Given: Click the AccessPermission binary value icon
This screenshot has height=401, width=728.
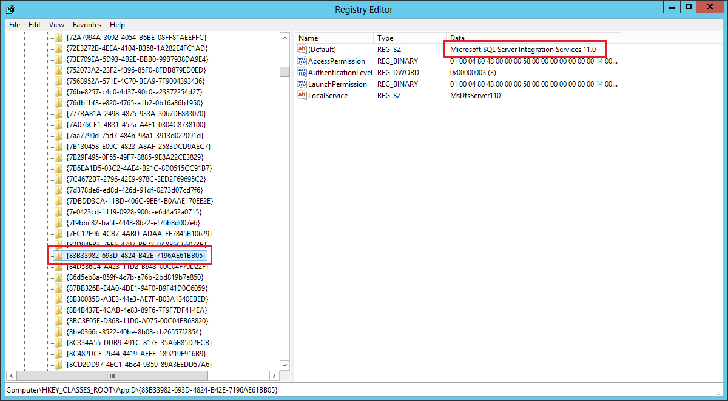Looking at the screenshot, I should (x=302, y=61).
